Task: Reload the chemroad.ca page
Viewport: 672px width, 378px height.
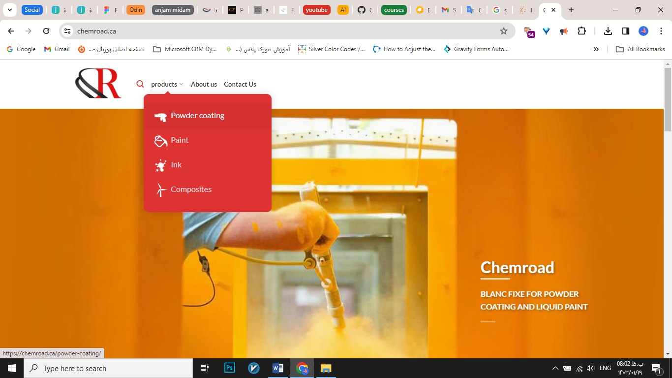Action: click(x=46, y=31)
